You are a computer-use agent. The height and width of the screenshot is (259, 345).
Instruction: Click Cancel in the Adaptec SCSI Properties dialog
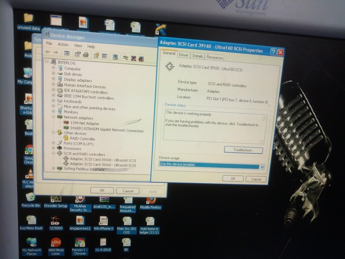[256, 179]
